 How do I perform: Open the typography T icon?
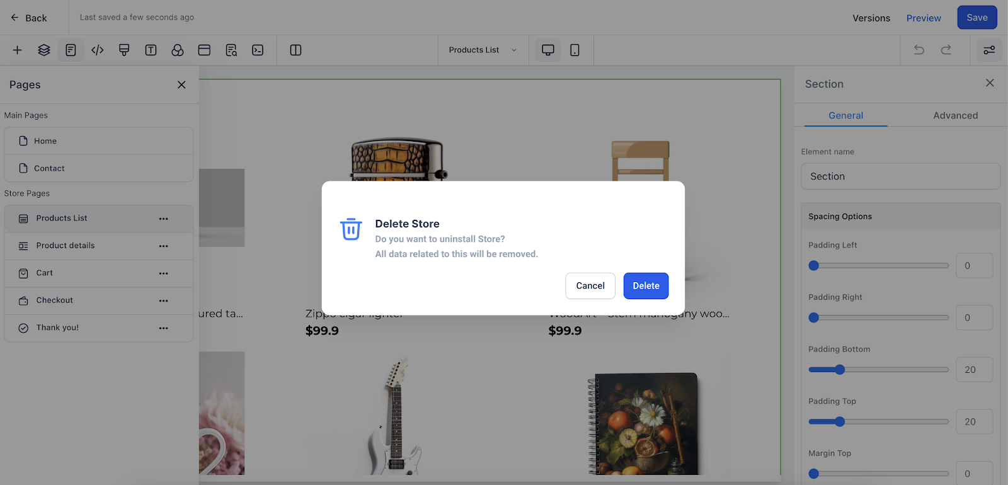[x=151, y=50]
